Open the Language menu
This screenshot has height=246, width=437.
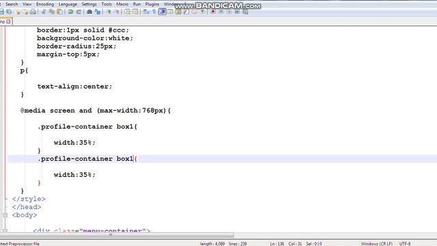pos(68,4)
